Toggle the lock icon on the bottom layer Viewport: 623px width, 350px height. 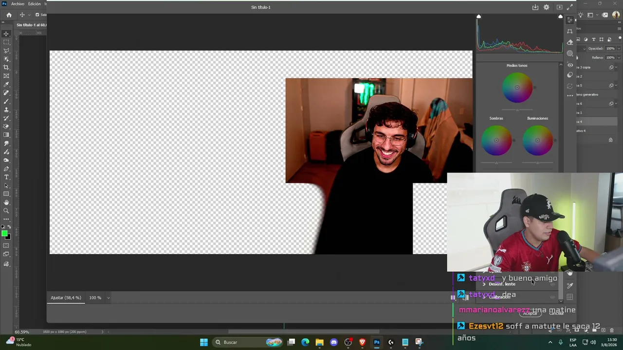coord(610,140)
